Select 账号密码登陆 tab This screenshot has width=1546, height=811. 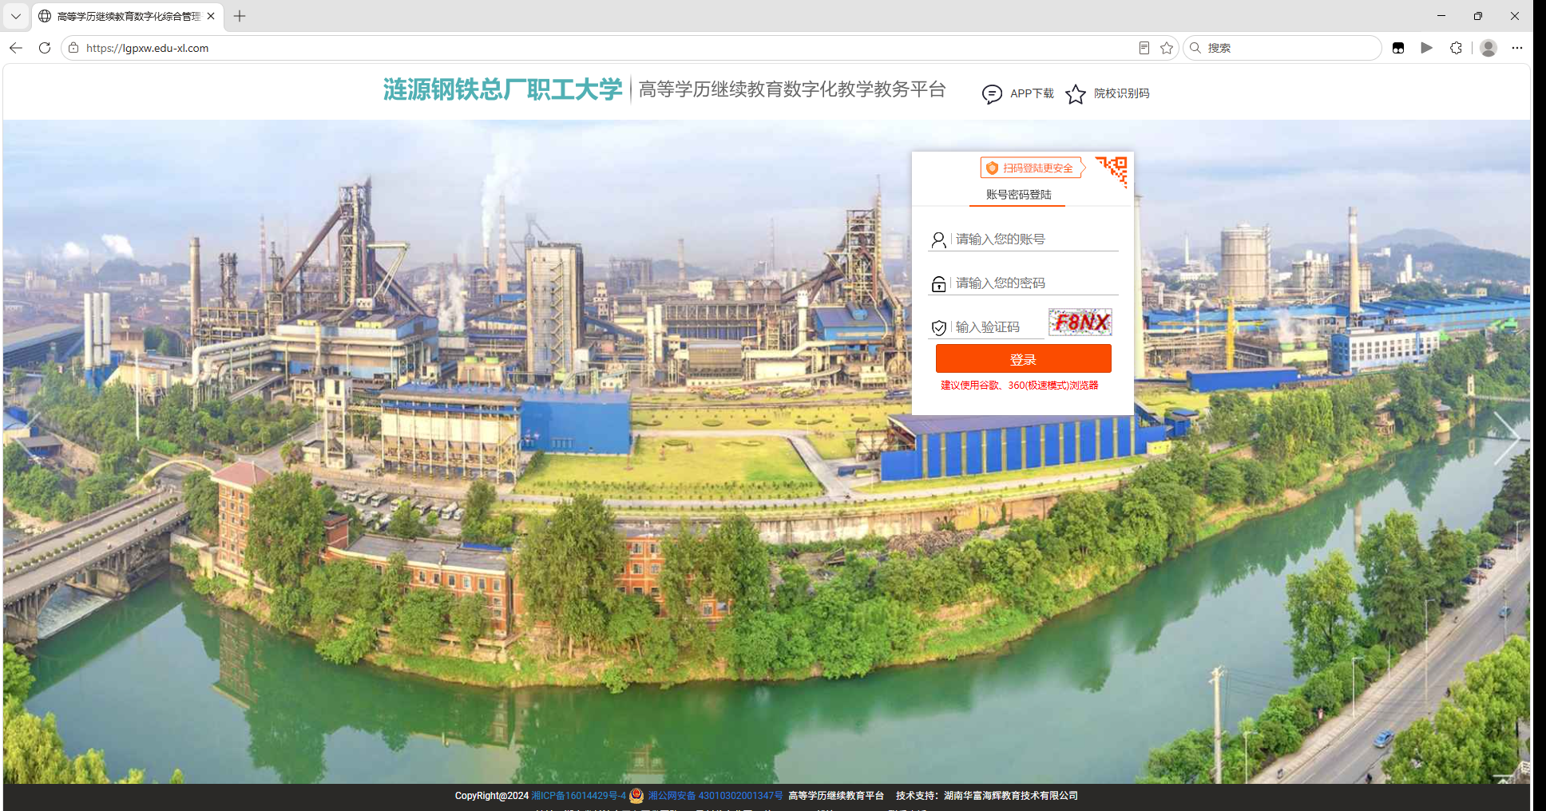(x=1018, y=195)
